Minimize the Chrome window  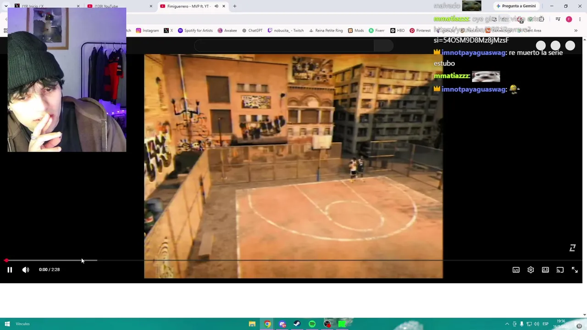click(552, 6)
